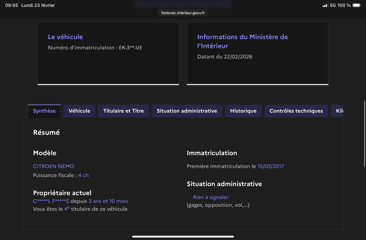Click the Rien à signaler status
Screen dimensions: 366x240
(x=211, y=197)
